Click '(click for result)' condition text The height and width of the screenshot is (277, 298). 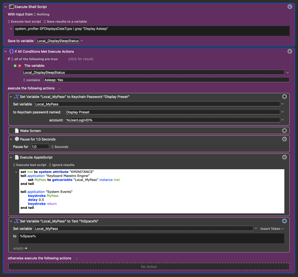(81, 59)
